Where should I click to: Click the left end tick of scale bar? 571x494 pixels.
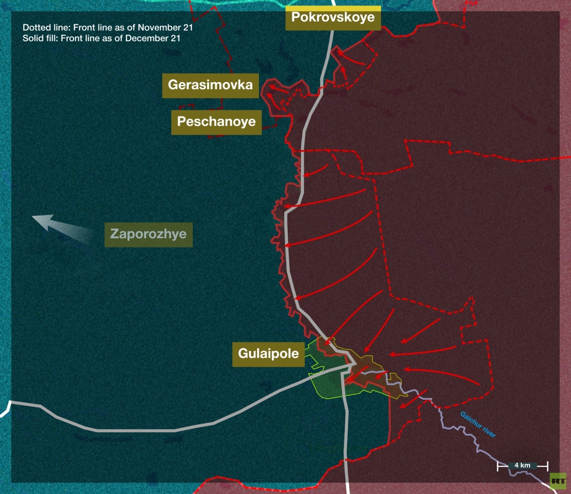(x=498, y=466)
